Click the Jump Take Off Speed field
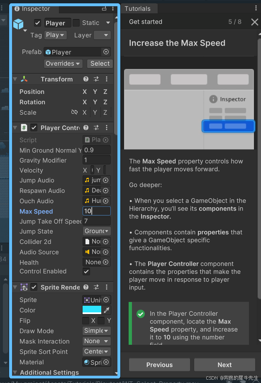This screenshot has height=383, width=261. (x=97, y=221)
